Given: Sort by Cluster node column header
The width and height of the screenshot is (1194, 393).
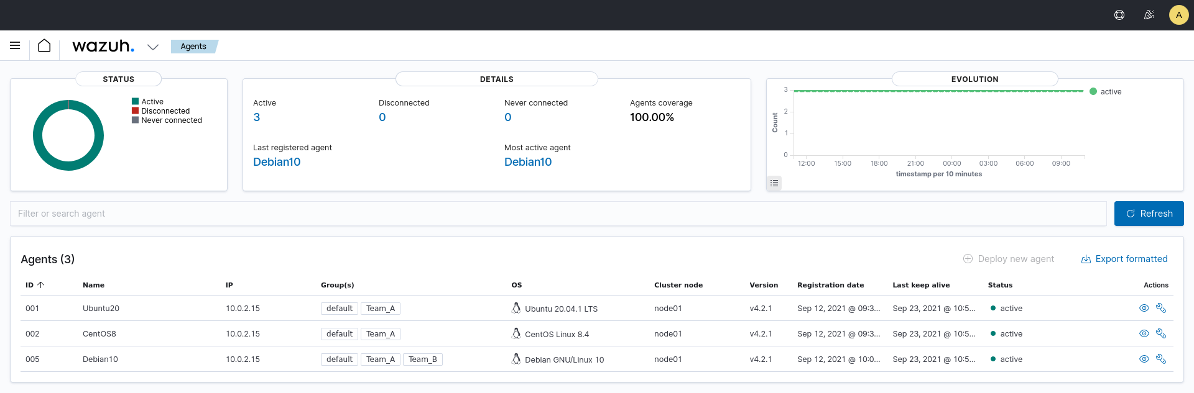Looking at the screenshot, I should click(x=678, y=285).
